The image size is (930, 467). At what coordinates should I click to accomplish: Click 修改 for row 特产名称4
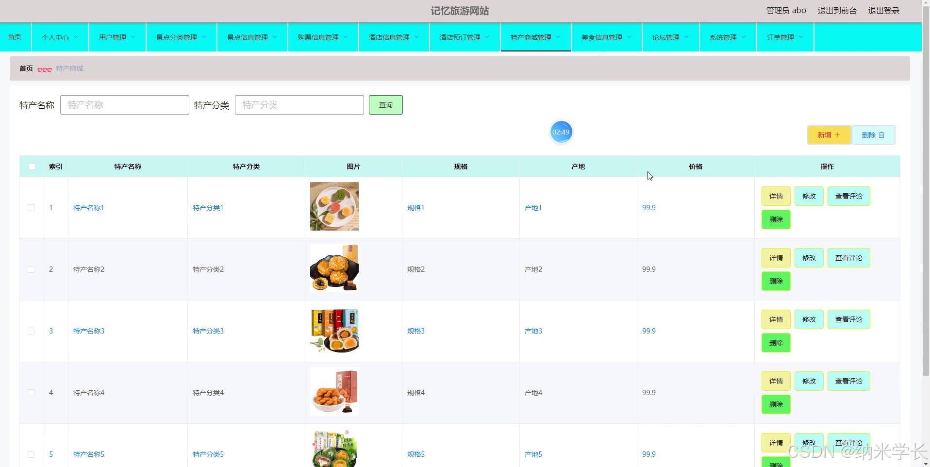coord(809,381)
